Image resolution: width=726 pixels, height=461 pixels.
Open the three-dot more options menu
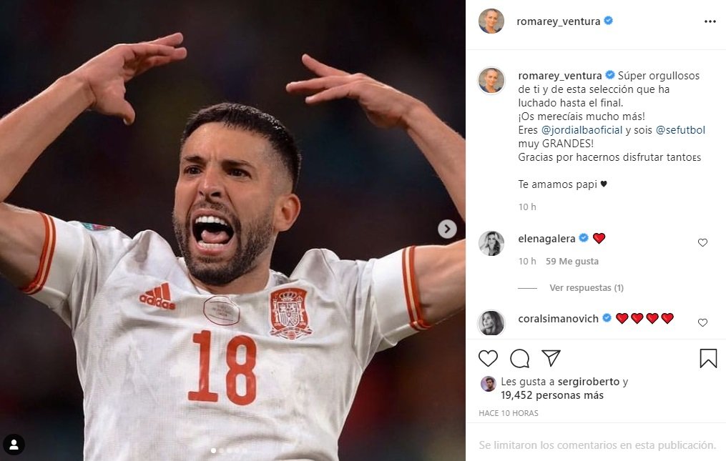(710, 21)
